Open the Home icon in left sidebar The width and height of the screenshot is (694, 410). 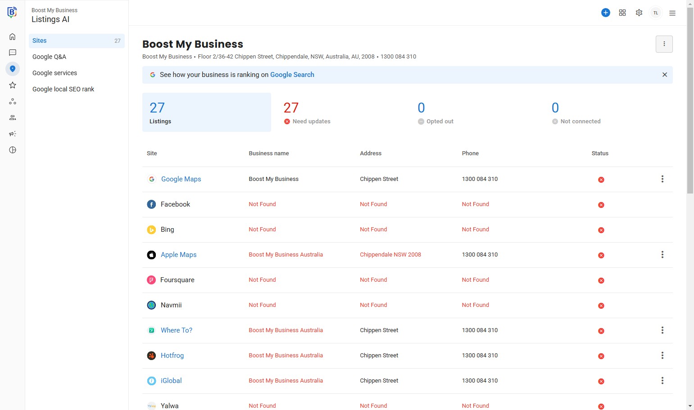click(13, 36)
